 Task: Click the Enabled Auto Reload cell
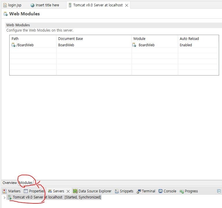198,45
